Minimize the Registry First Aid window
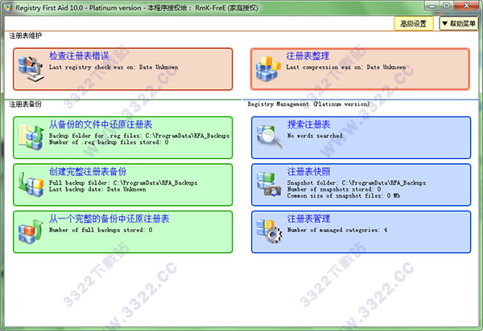483x331 pixels. coord(432,6)
